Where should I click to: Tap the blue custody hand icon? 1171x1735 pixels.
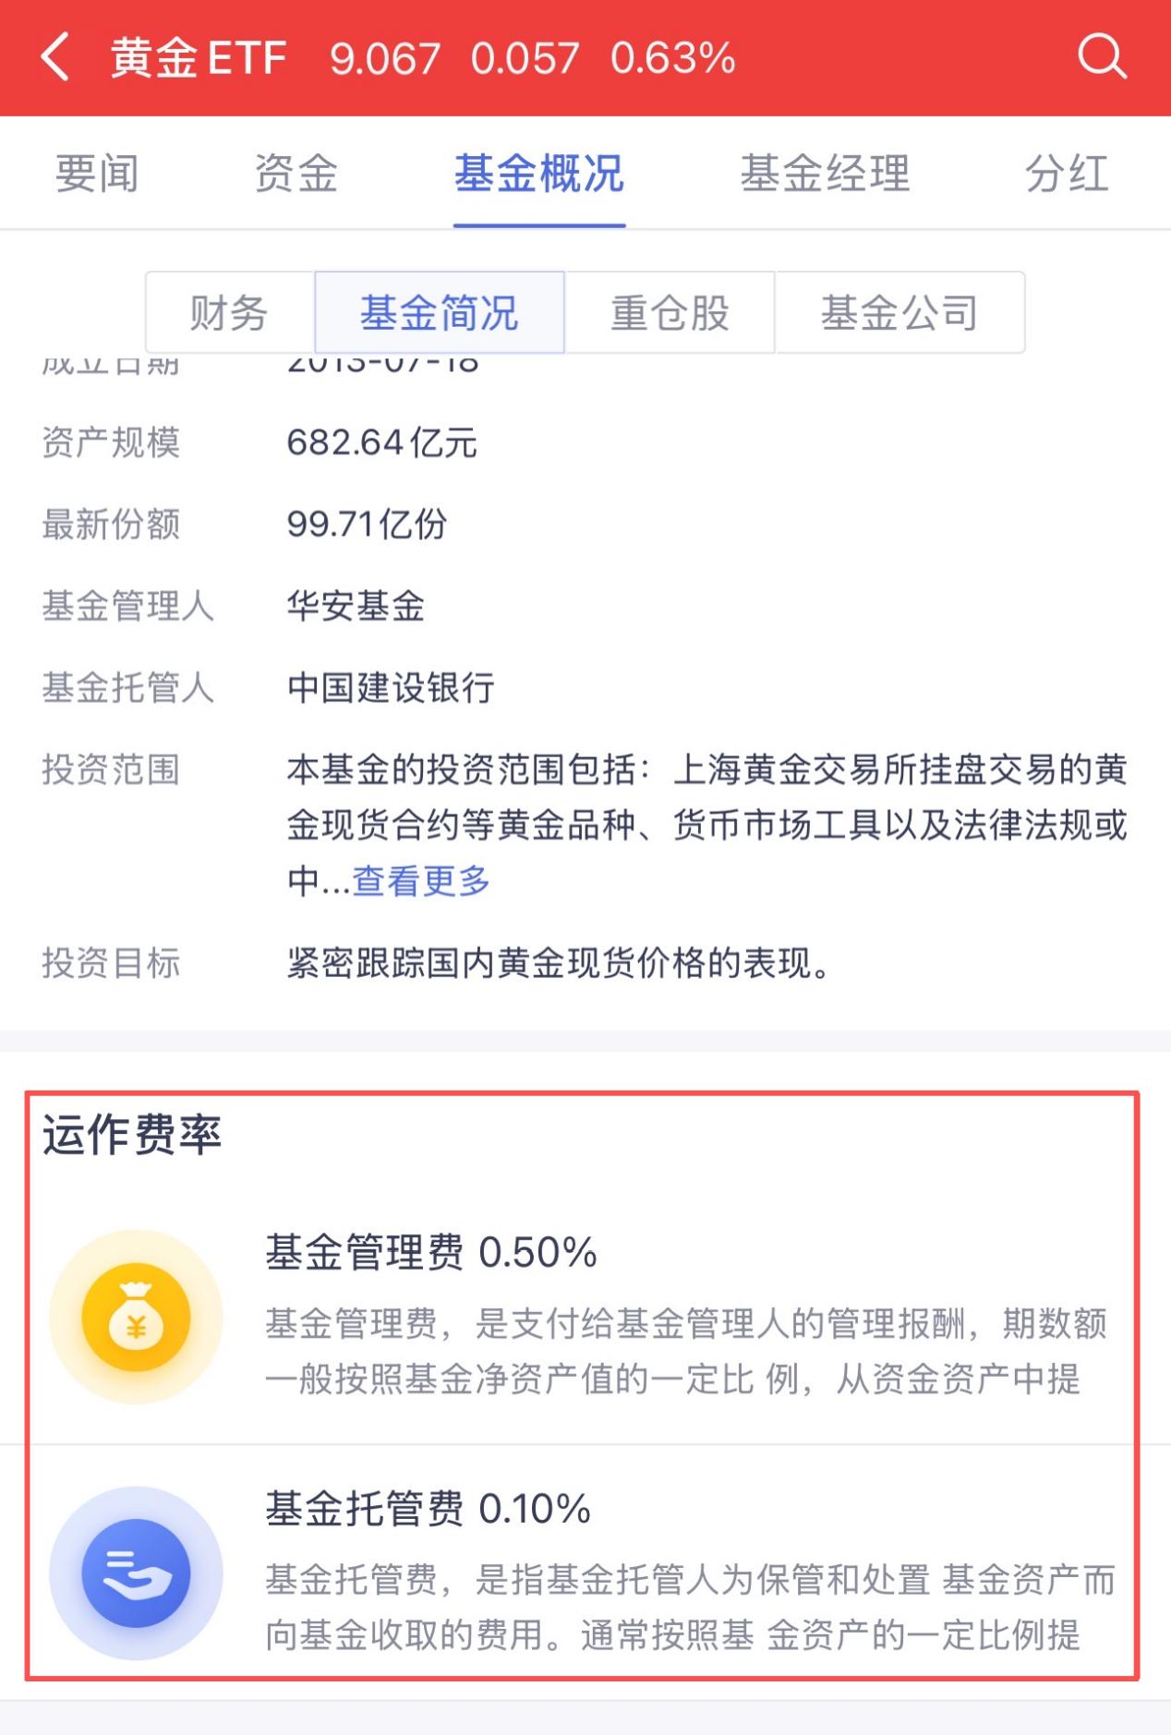click(x=136, y=1572)
